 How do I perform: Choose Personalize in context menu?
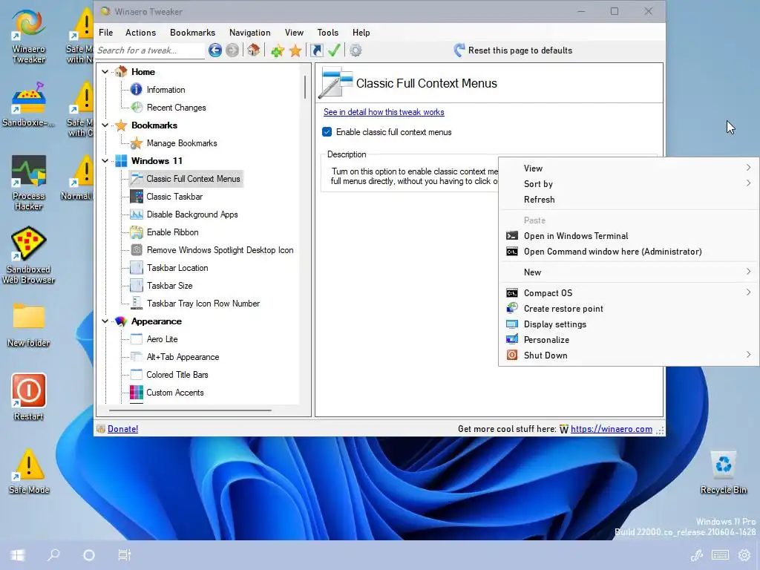tap(629, 339)
